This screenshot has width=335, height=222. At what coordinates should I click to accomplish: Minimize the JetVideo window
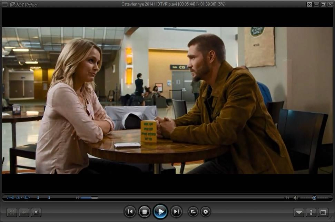(x=316, y=4)
